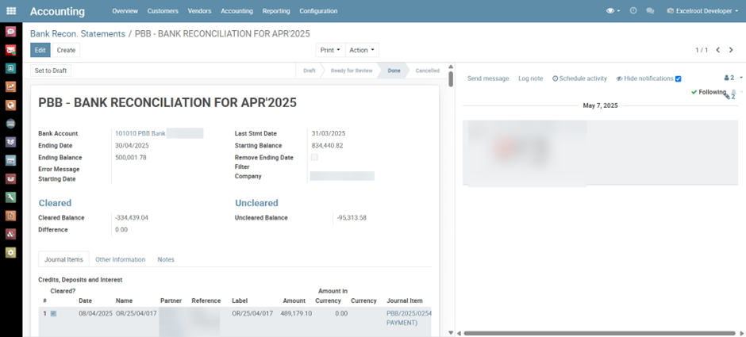Open the Action dropdown

click(362, 50)
